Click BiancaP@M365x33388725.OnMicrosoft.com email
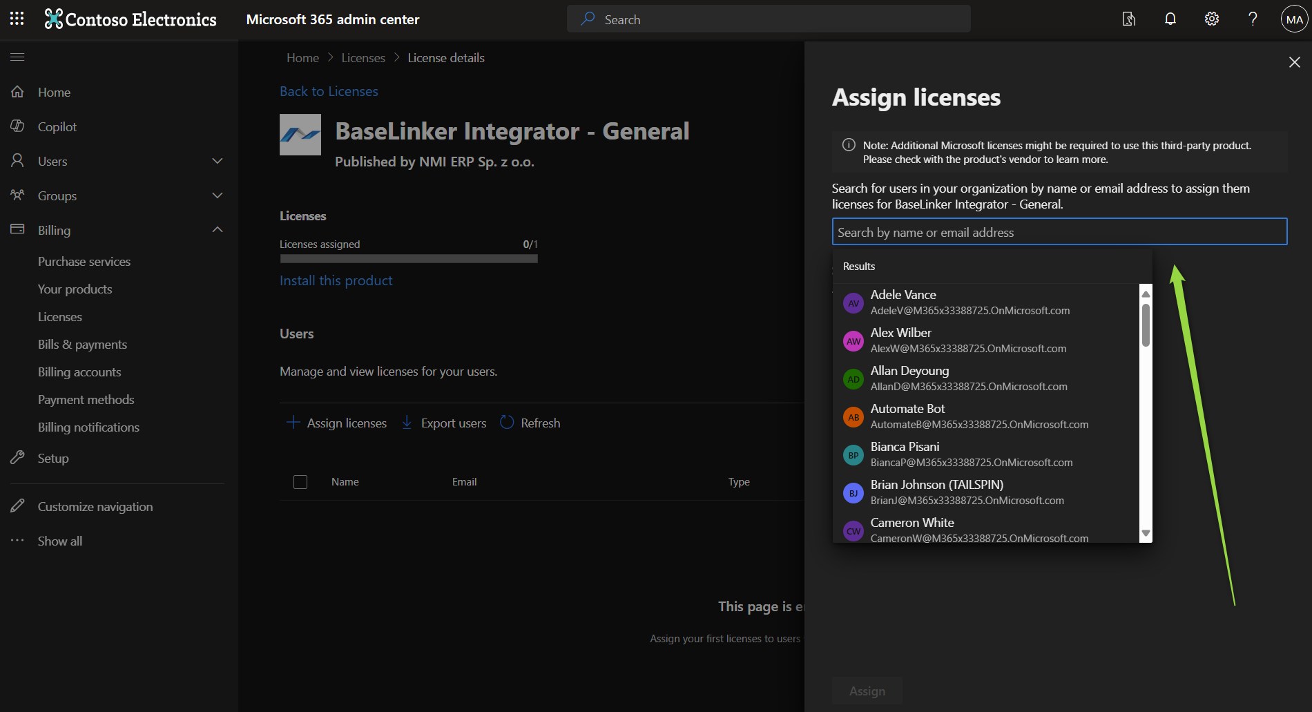1312x712 pixels. pyautogui.click(x=972, y=463)
